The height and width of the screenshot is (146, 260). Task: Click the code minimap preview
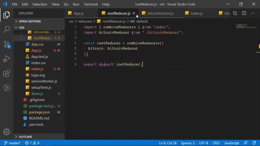(x=246, y=26)
